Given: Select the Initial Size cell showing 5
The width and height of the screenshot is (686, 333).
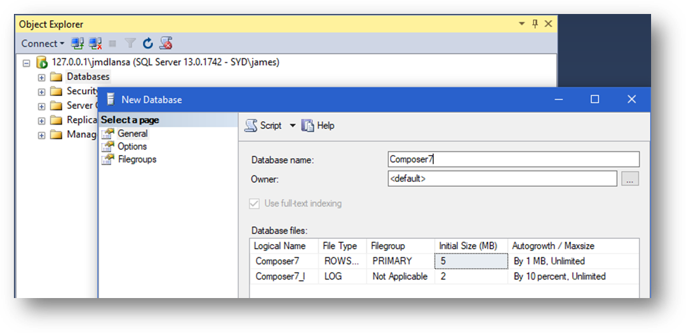Looking at the screenshot, I should (x=471, y=261).
